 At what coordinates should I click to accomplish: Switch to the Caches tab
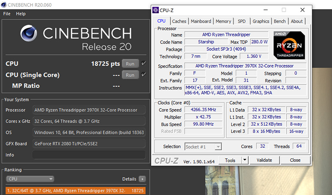179,21
